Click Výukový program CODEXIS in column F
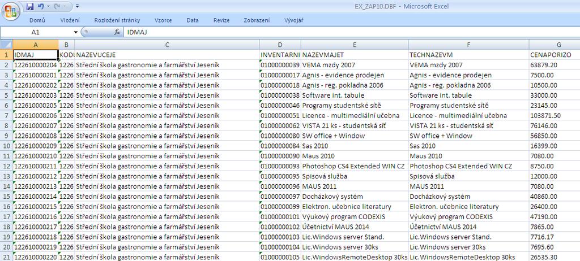The width and height of the screenshot is (580, 261). pyautogui.click(x=468, y=217)
